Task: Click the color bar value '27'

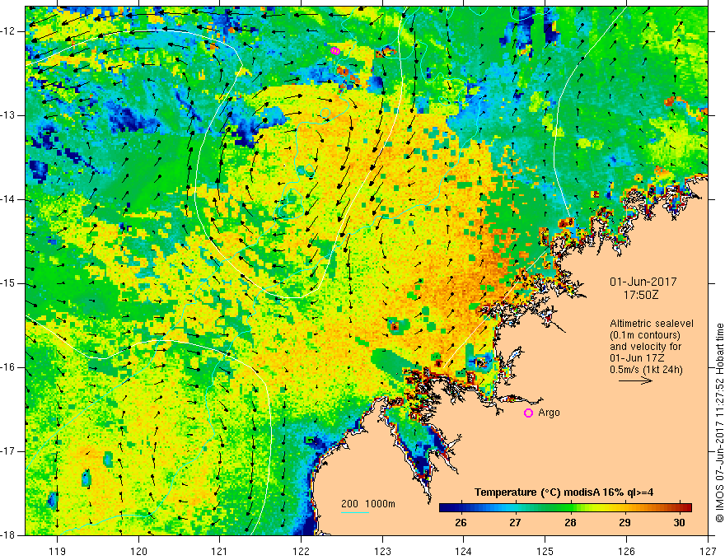Action: [x=515, y=523]
